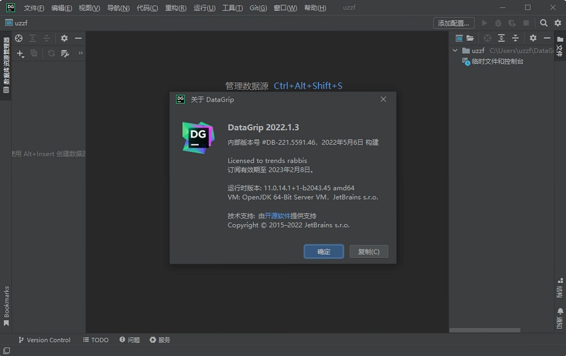The width and height of the screenshot is (566, 356).
Task: Click the Debug bug icon in toolbar
Action: 498,23
